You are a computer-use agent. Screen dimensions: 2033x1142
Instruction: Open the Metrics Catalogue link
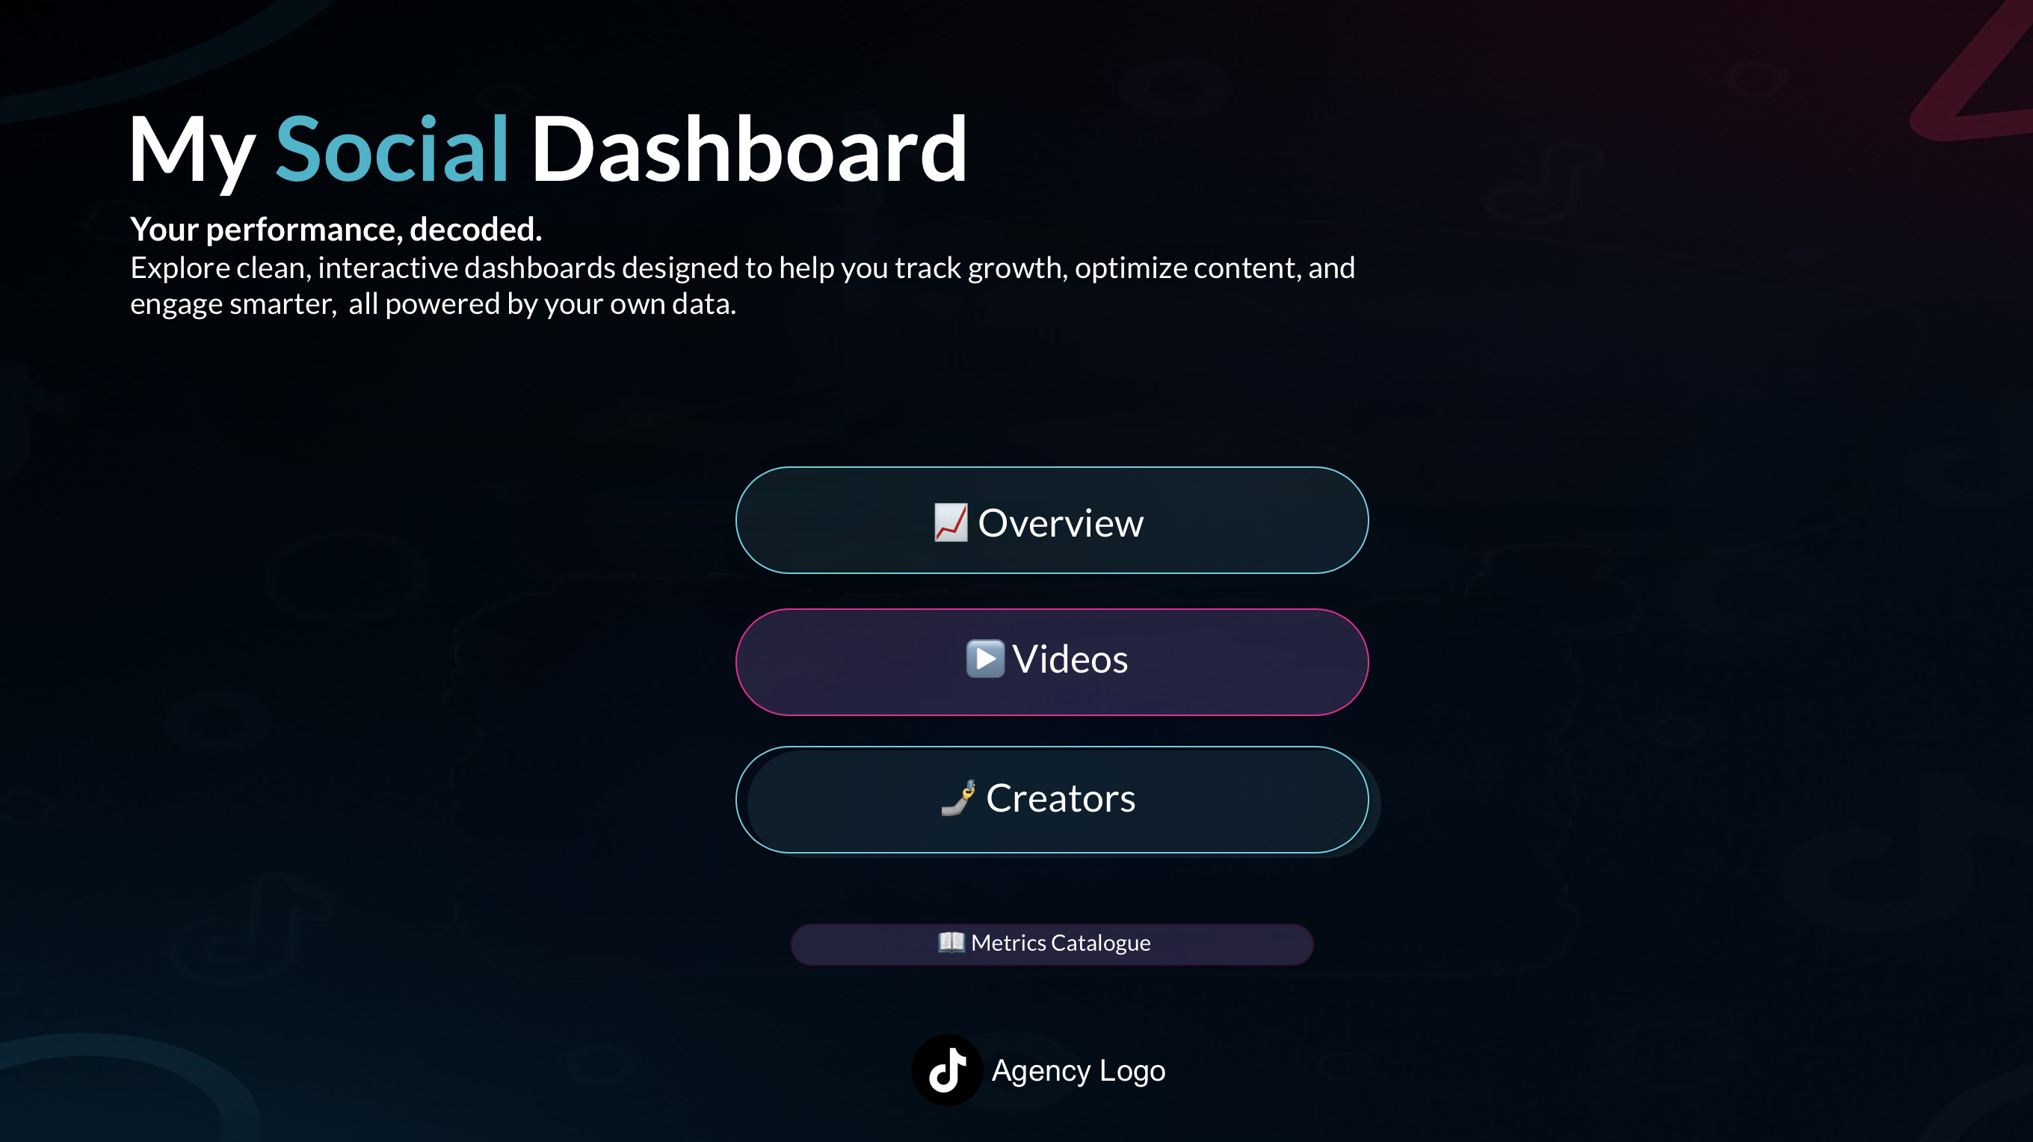[x=1052, y=944]
